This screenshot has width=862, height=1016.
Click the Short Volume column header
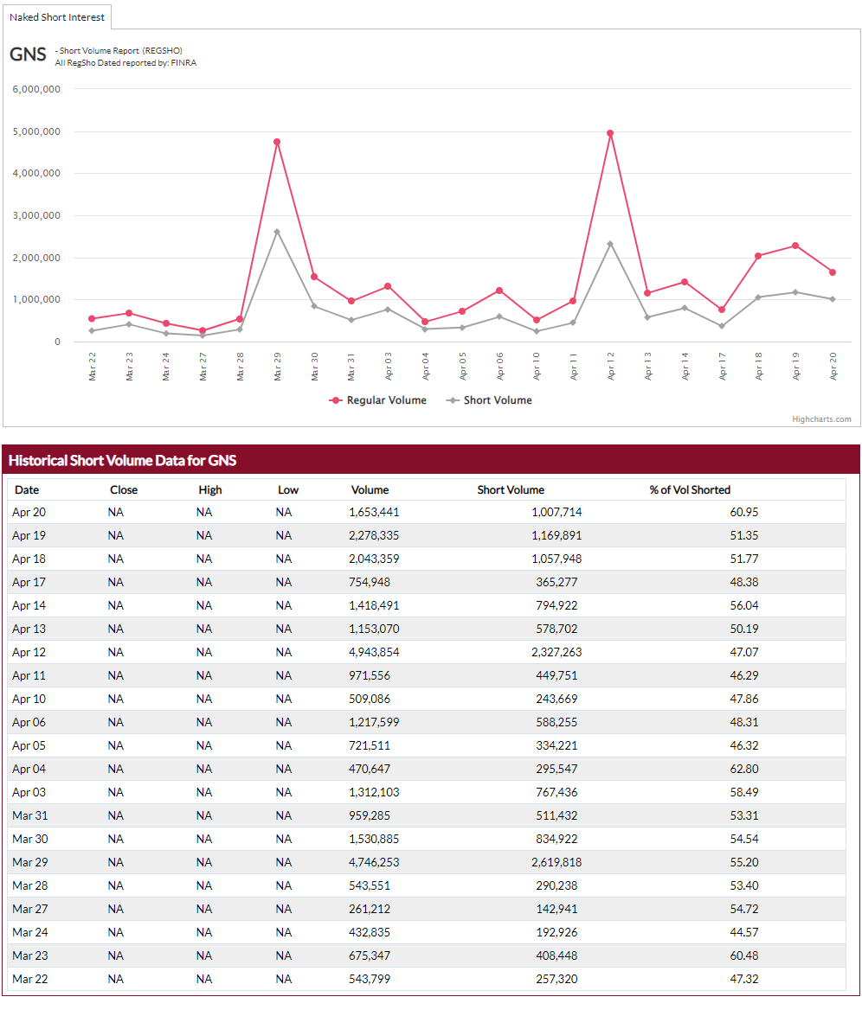coord(511,490)
